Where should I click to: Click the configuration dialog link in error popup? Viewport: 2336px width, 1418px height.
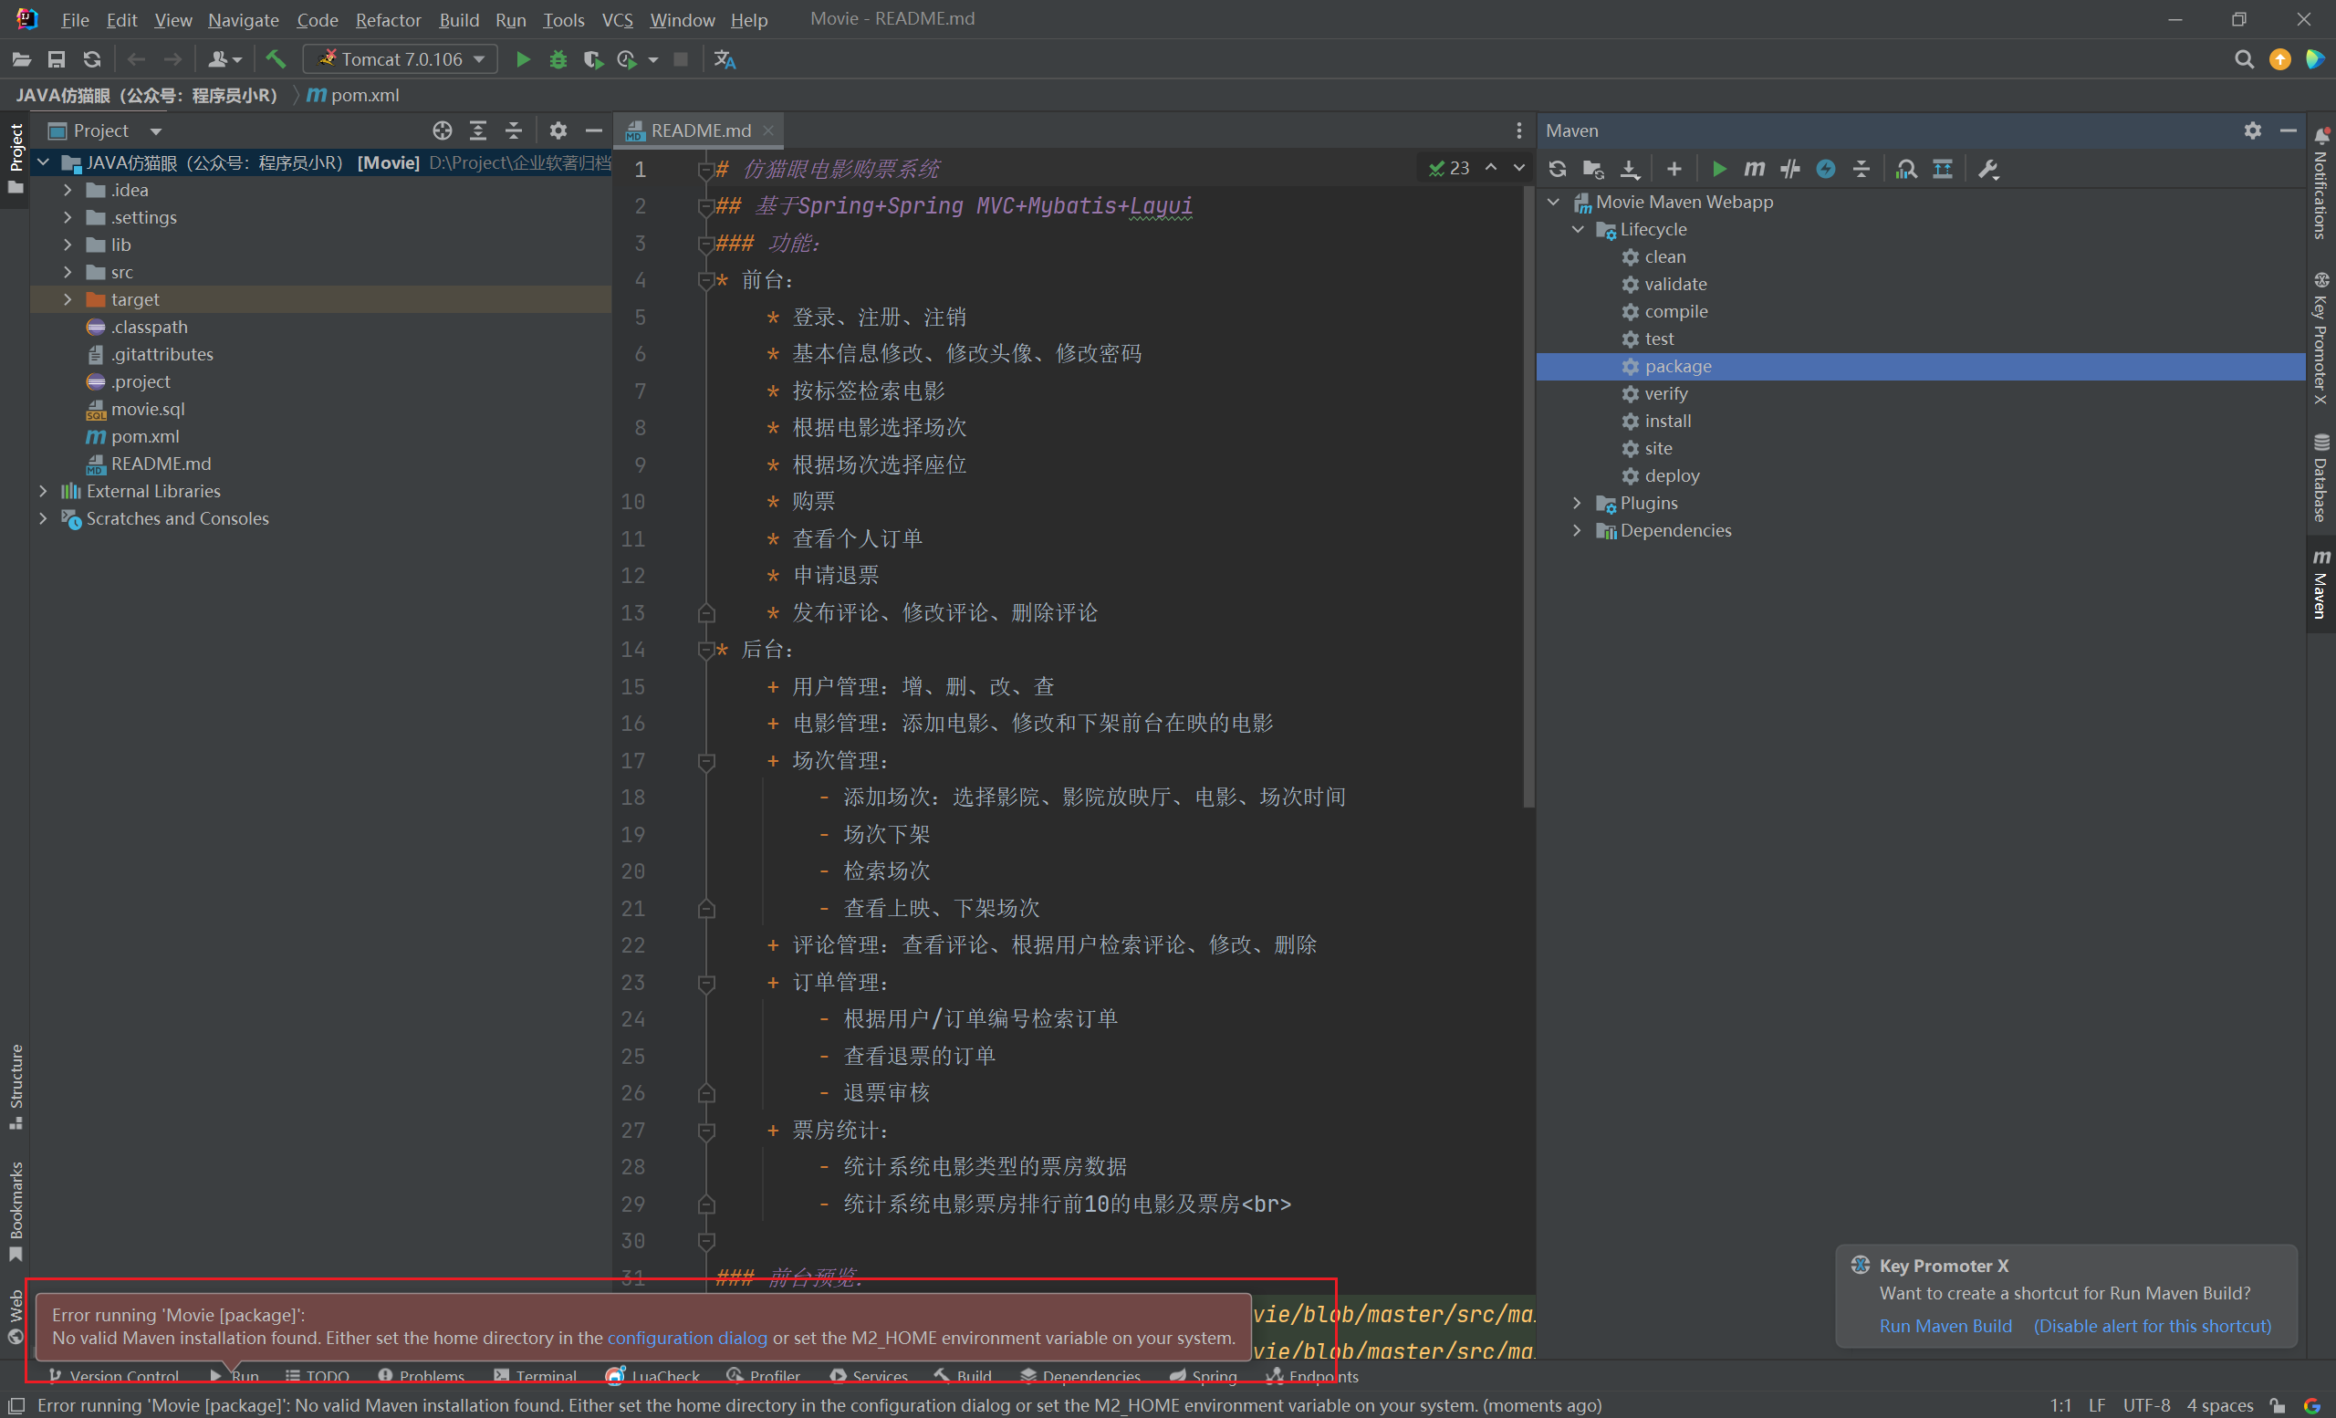[x=687, y=1338]
